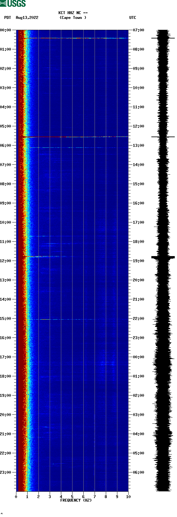The image size is (177, 517).
Task: Click the '2' frequency tick label
Action: click(38, 497)
